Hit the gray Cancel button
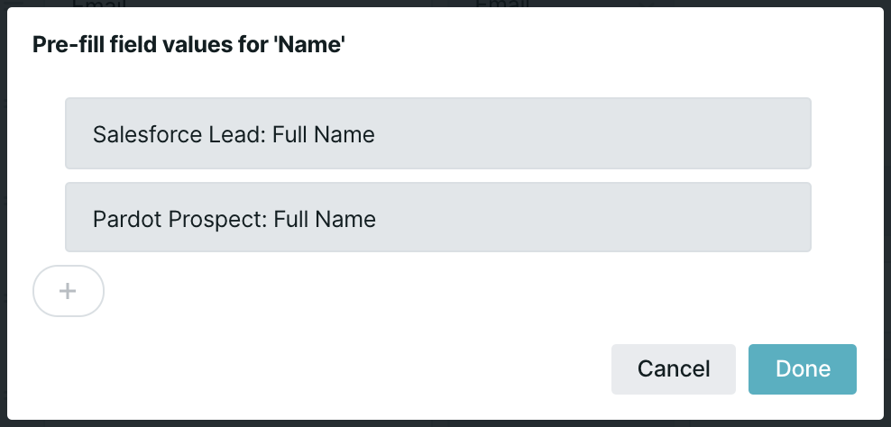 (x=673, y=368)
